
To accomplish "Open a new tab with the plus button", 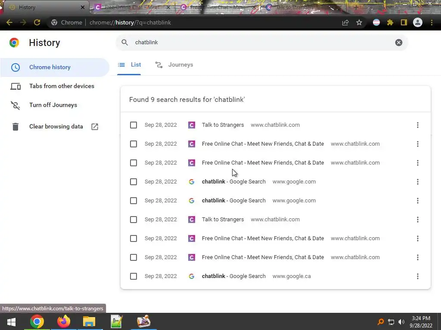I will pyautogui.click(x=356, y=7).
